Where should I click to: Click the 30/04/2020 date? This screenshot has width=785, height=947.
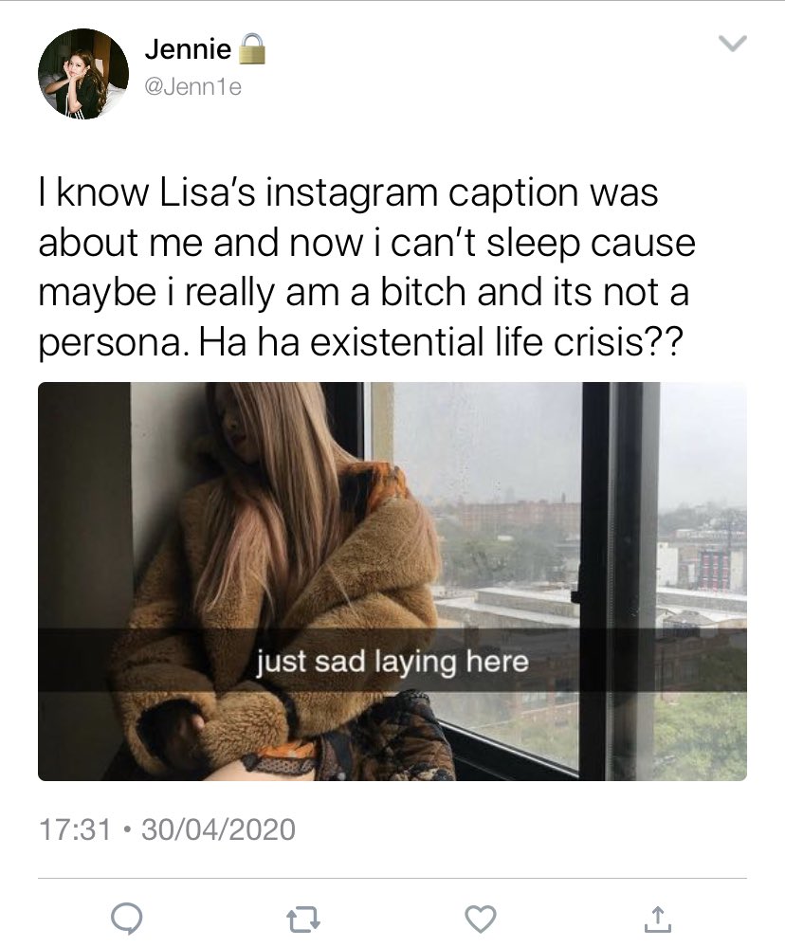click(x=219, y=829)
